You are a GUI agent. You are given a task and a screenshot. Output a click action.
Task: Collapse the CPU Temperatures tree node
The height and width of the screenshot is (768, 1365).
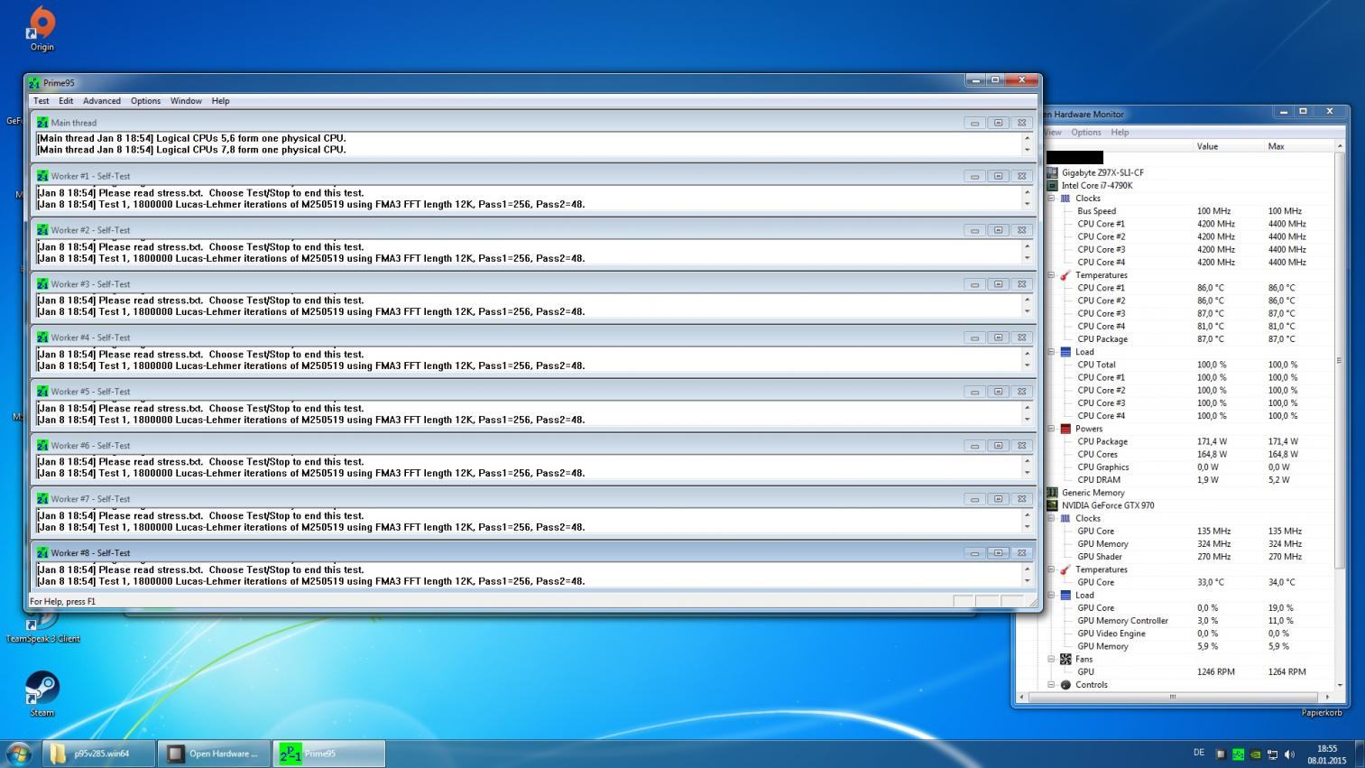point(1051,275)
